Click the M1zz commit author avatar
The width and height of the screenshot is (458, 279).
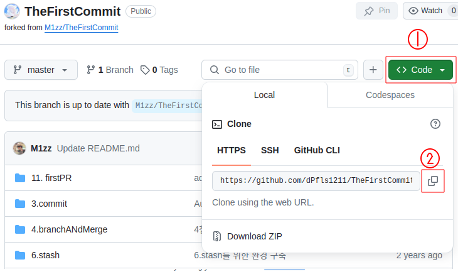click(19, 148)
